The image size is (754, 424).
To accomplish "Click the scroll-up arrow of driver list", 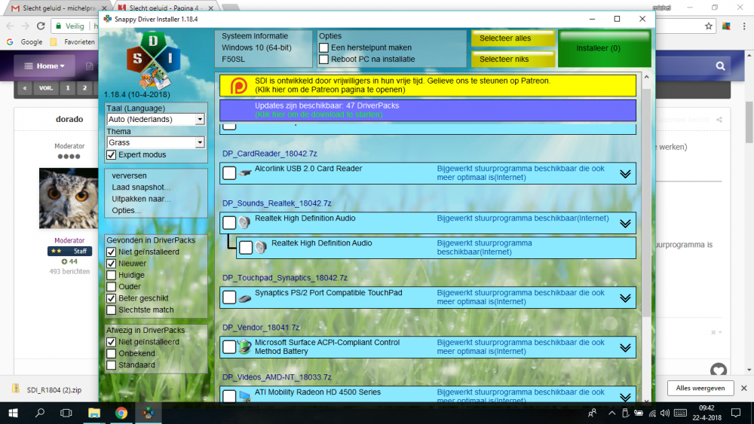I will pyautogui.click(x=646, y=77).
